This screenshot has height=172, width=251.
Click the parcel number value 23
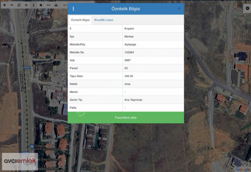(x=126, y=68)
